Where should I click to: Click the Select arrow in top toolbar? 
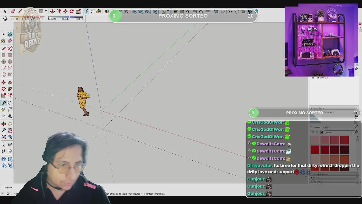pos(5,11)
